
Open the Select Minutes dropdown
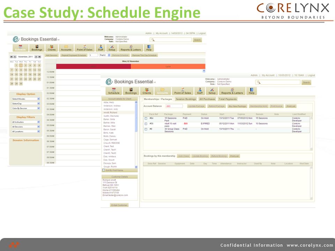click(x=25, y=99)
